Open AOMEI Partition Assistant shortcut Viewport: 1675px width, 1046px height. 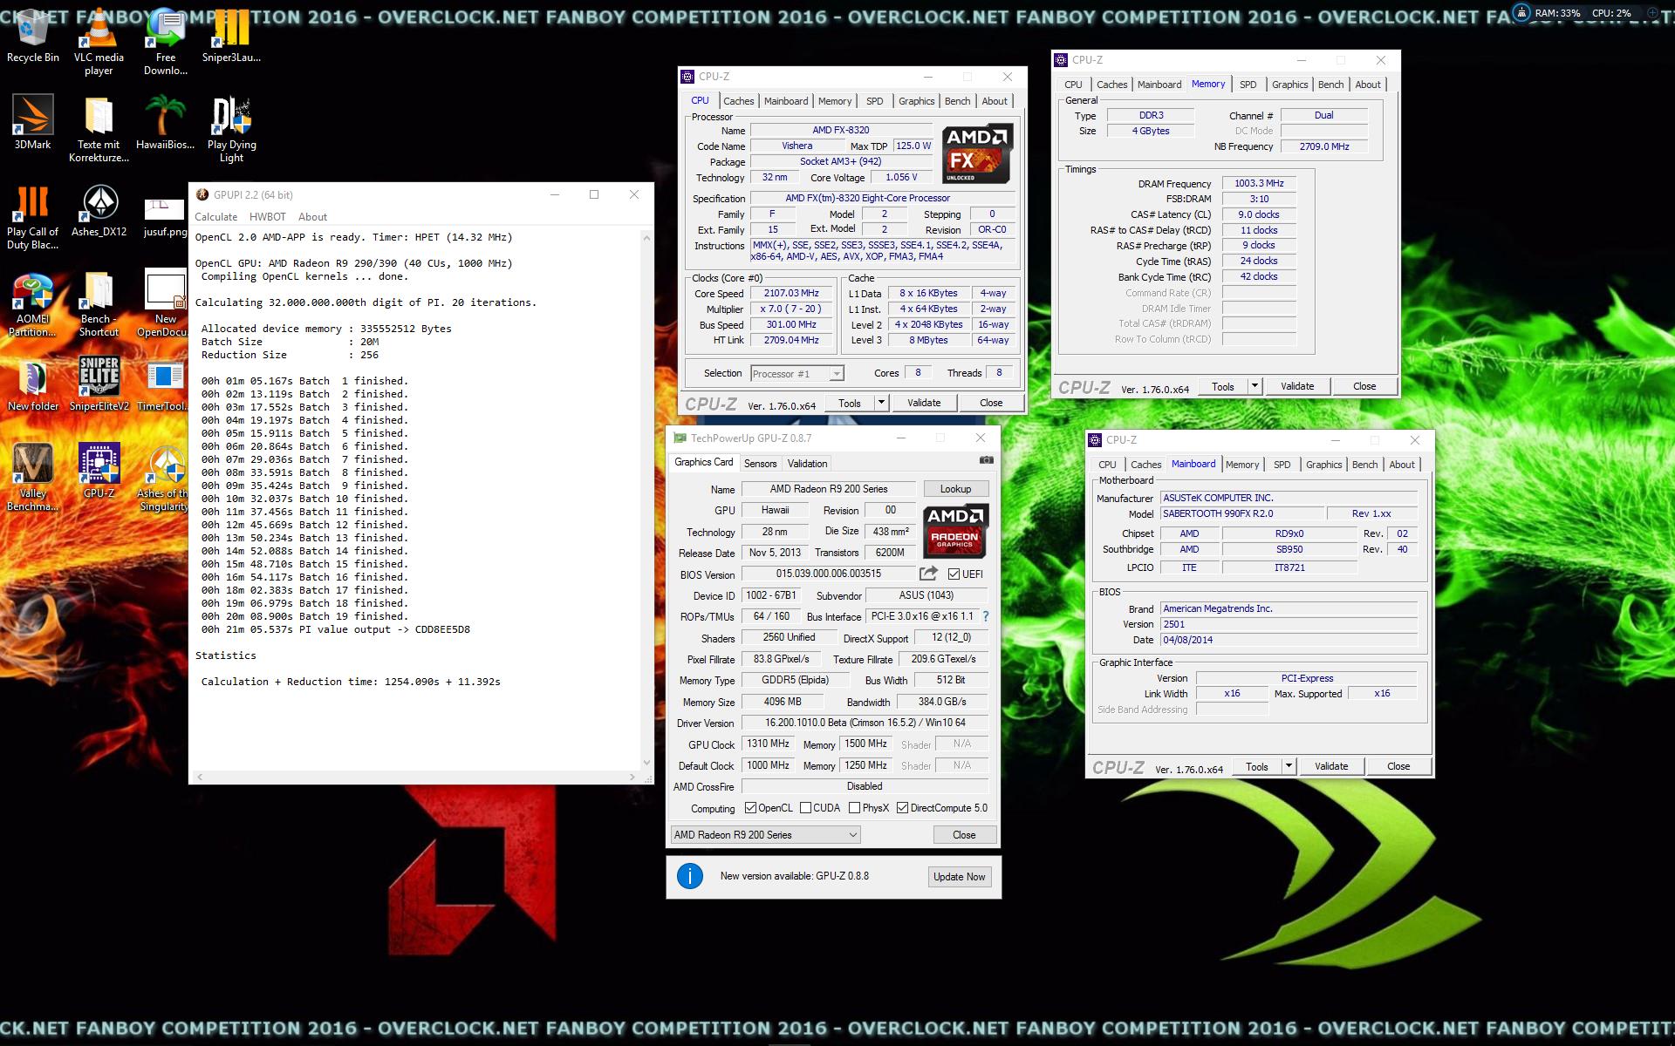tap(33, 302)
